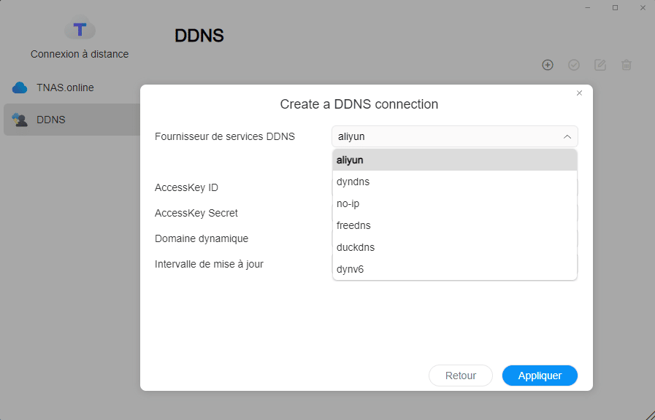The height and width of the screenshot is (420, 655).
Task: Pick no-ip in the dropdown list
Action: tap(454, 203)
